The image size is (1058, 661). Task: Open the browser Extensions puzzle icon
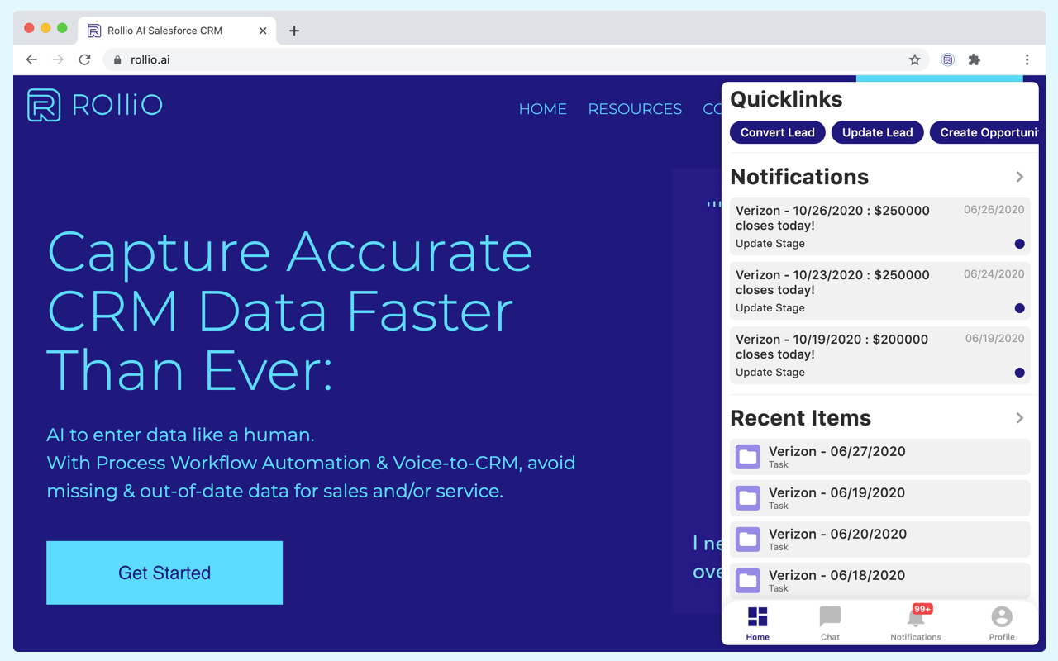coord(975,59)
